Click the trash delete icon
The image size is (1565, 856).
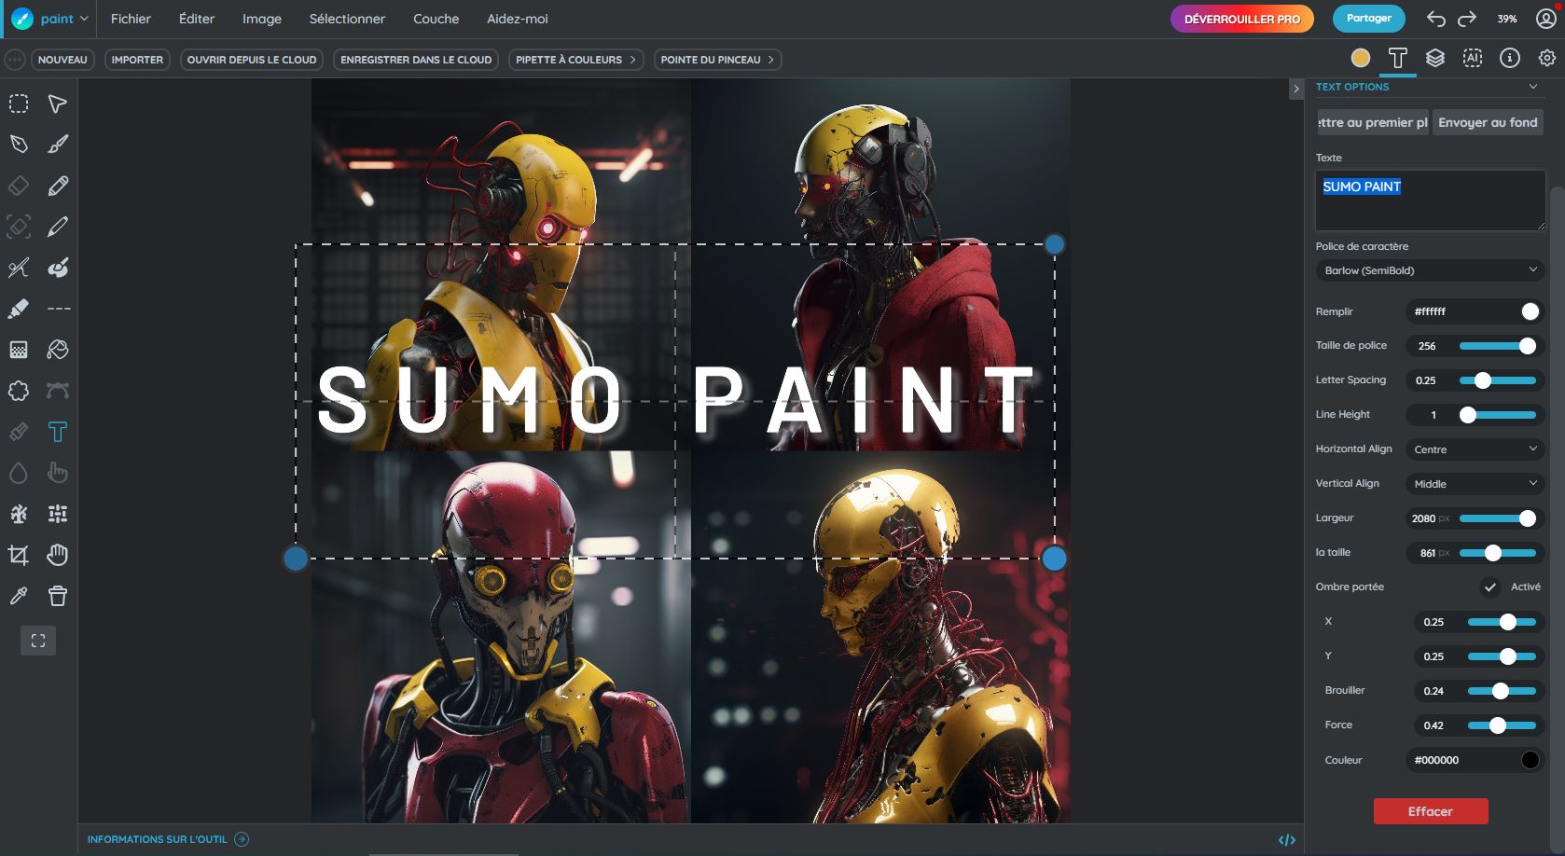click(58, 596)
